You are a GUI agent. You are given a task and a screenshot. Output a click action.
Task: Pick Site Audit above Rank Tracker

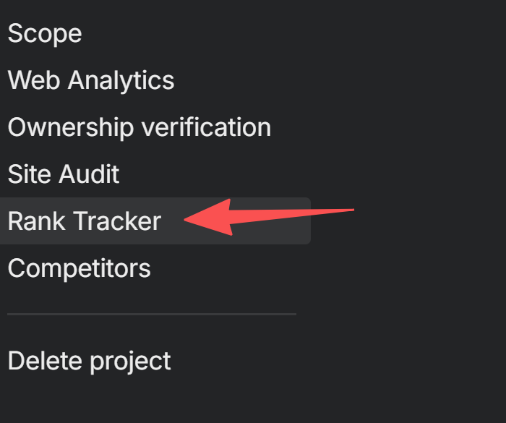point(64,174)
